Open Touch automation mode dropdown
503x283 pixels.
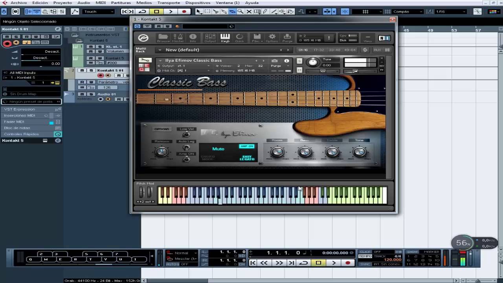[99, 11]
